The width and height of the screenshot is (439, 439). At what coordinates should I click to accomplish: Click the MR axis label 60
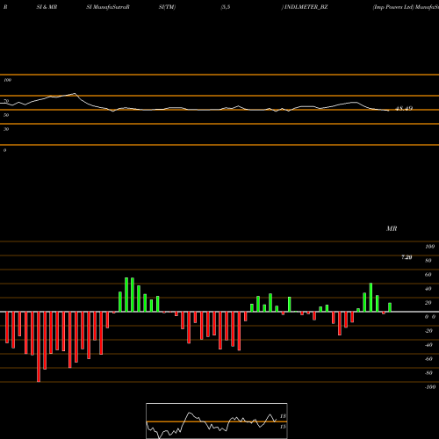tap(428, 275)
